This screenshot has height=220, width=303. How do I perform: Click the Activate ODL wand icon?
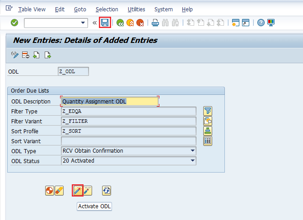click(77, 191)
